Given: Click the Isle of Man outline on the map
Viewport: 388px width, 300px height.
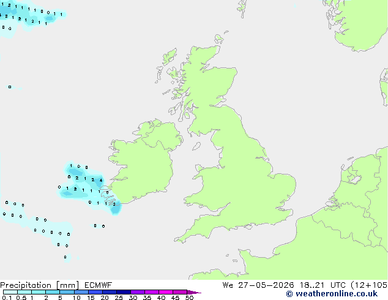Looking at the screenshot, I should tap(196, 146).
